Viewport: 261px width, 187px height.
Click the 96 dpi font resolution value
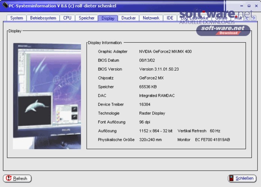144,122
